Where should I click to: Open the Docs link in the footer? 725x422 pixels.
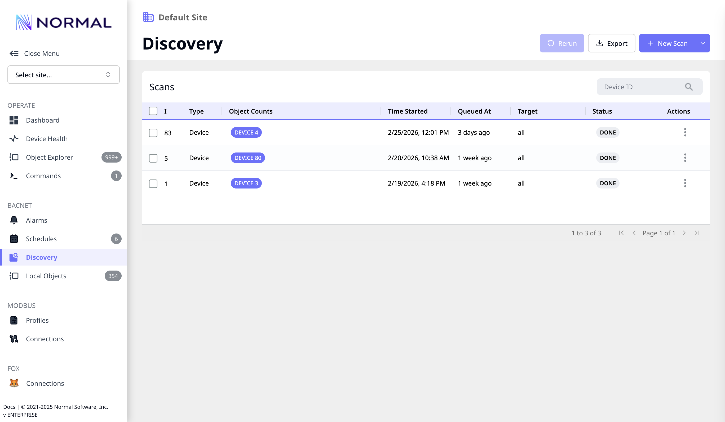[9, 407]
